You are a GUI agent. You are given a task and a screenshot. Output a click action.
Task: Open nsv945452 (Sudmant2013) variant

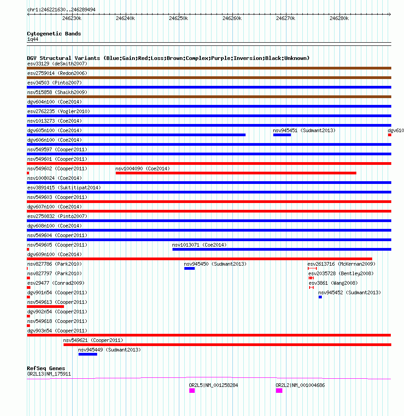[x=350, y=293]
